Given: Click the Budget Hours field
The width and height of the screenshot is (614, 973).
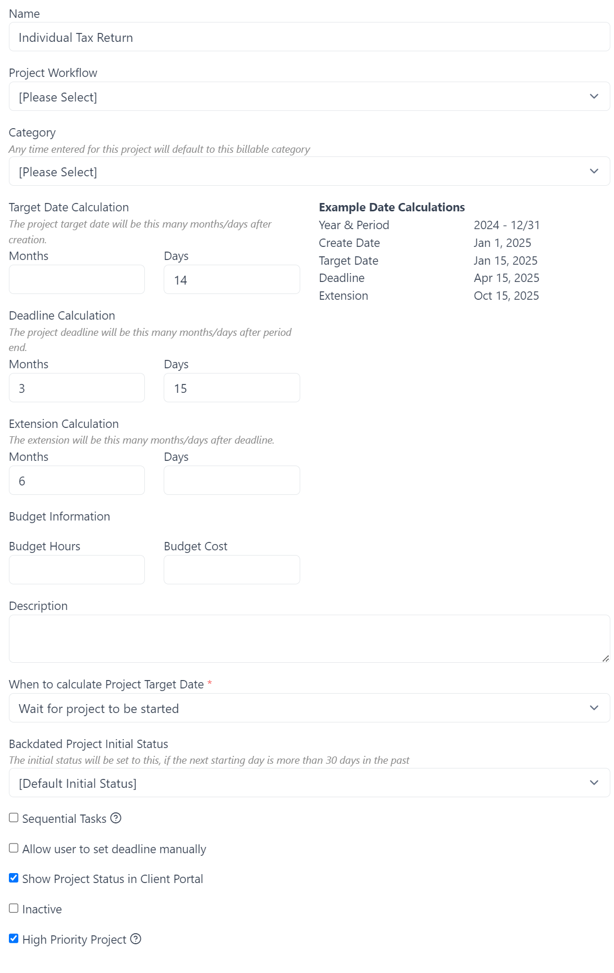Looking at the screenshot, I should tap(76, 569).
